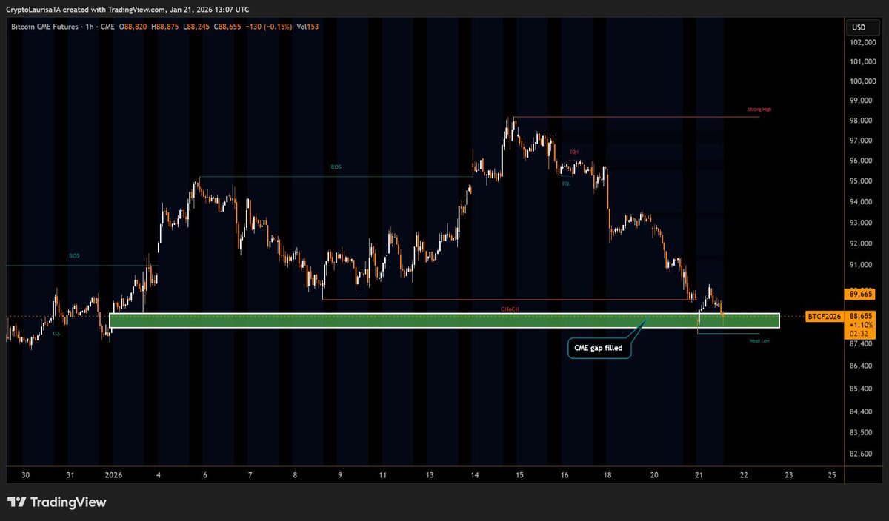Click the CHoCH annotation on the chart
This screenshot has height=521, width=889.
510,309
